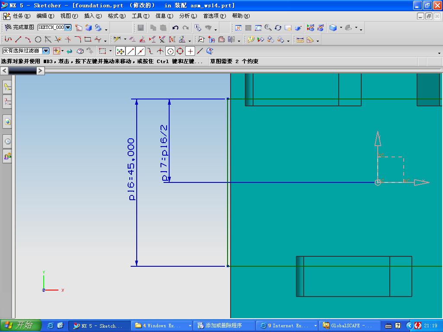Open the 工具(T) menu
This screenshot has height=332, width=443.
pos(141,16)
